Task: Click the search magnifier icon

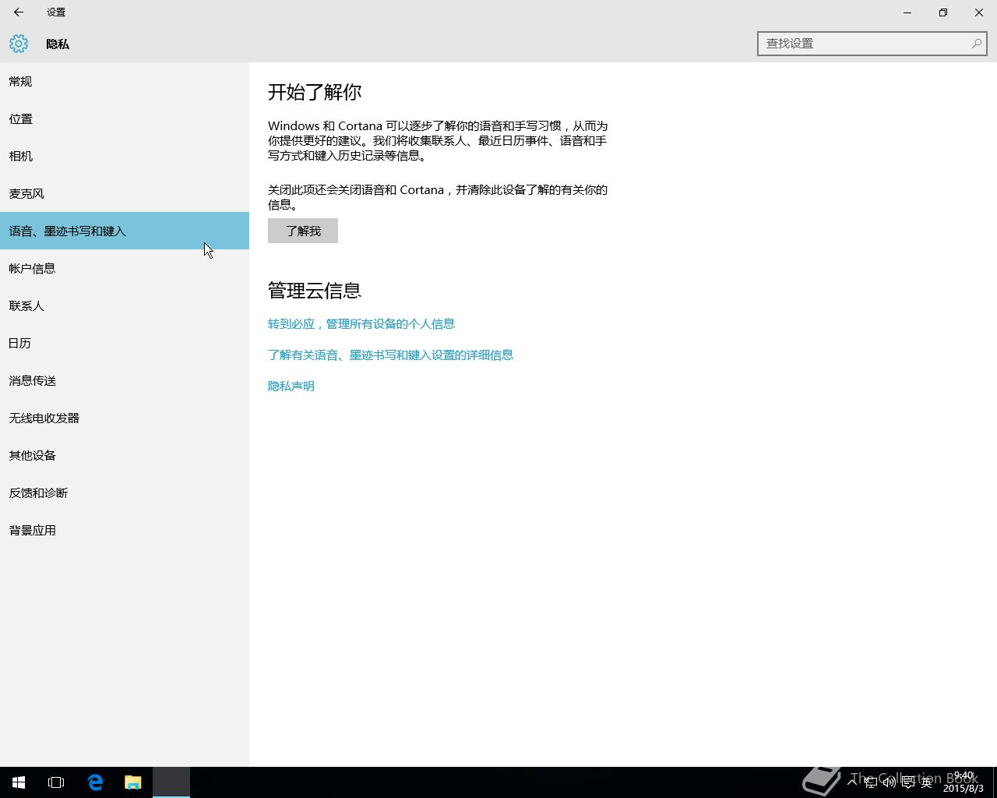Action: pyautogui.click(x=976, y=44)
